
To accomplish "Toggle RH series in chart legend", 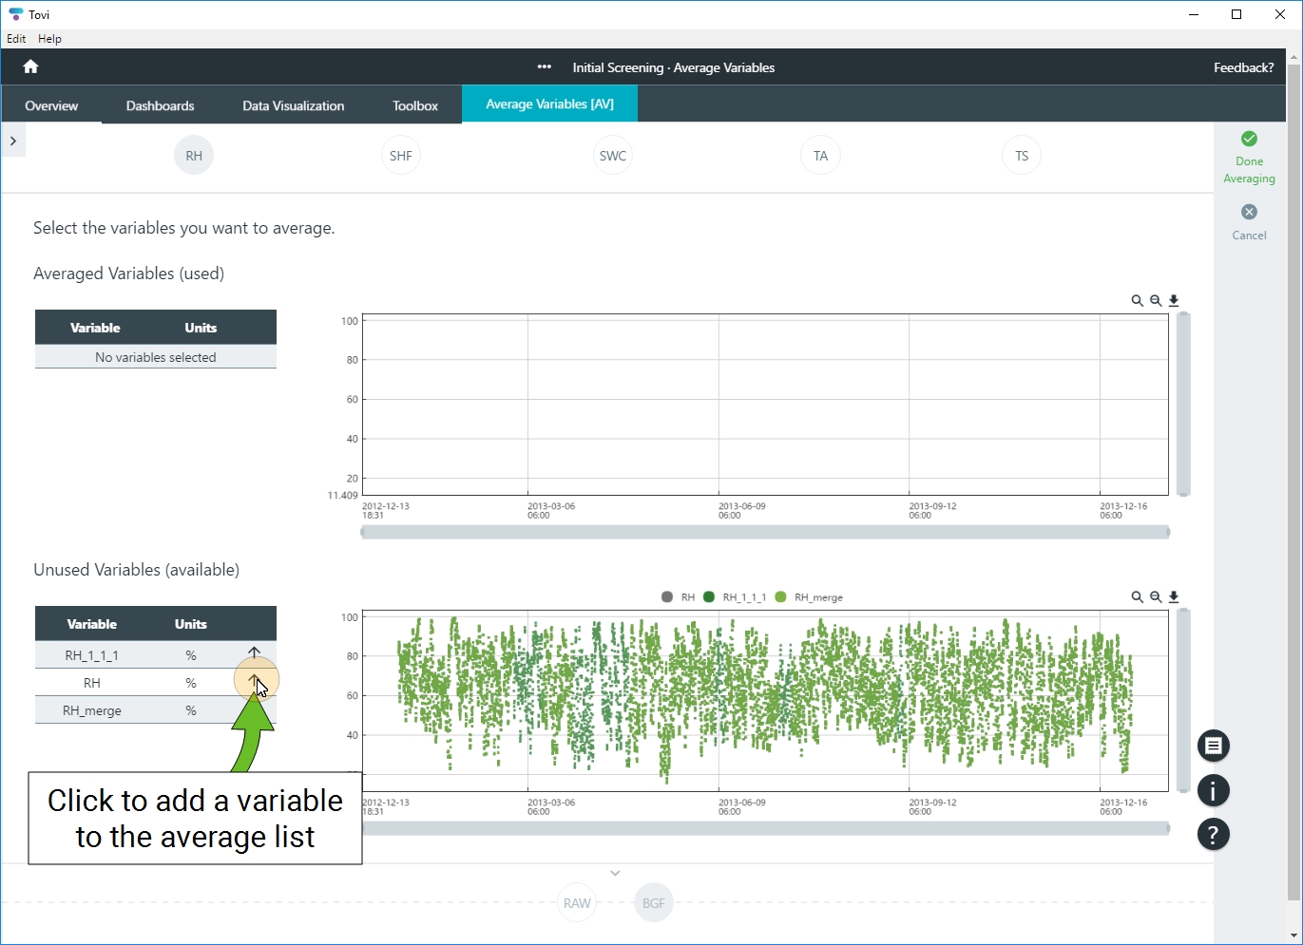I will pos(679,597).
